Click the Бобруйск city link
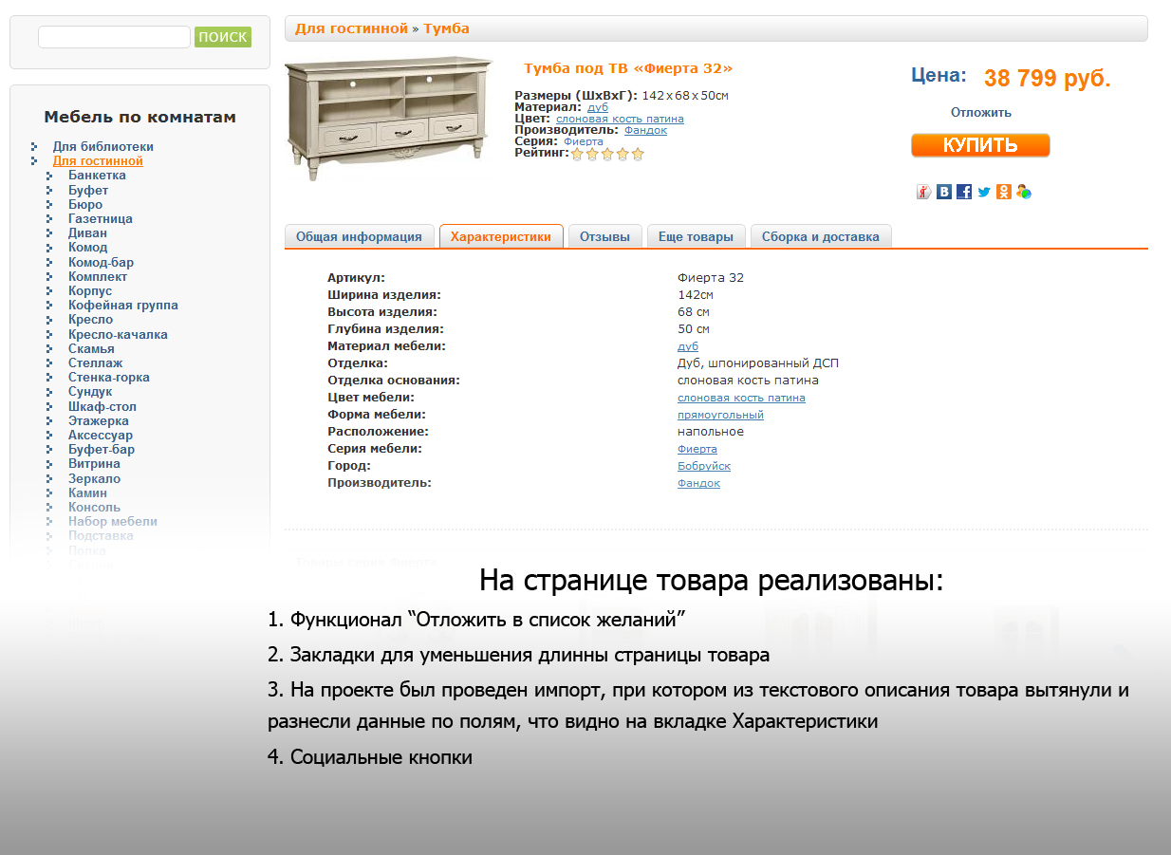This screenshot has width=1171, height=855. pyautogui.click(x=704, y=466)
